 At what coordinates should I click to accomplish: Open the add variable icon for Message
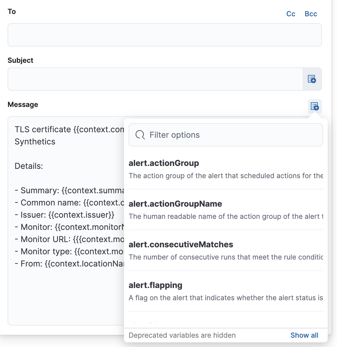[315, 106]
